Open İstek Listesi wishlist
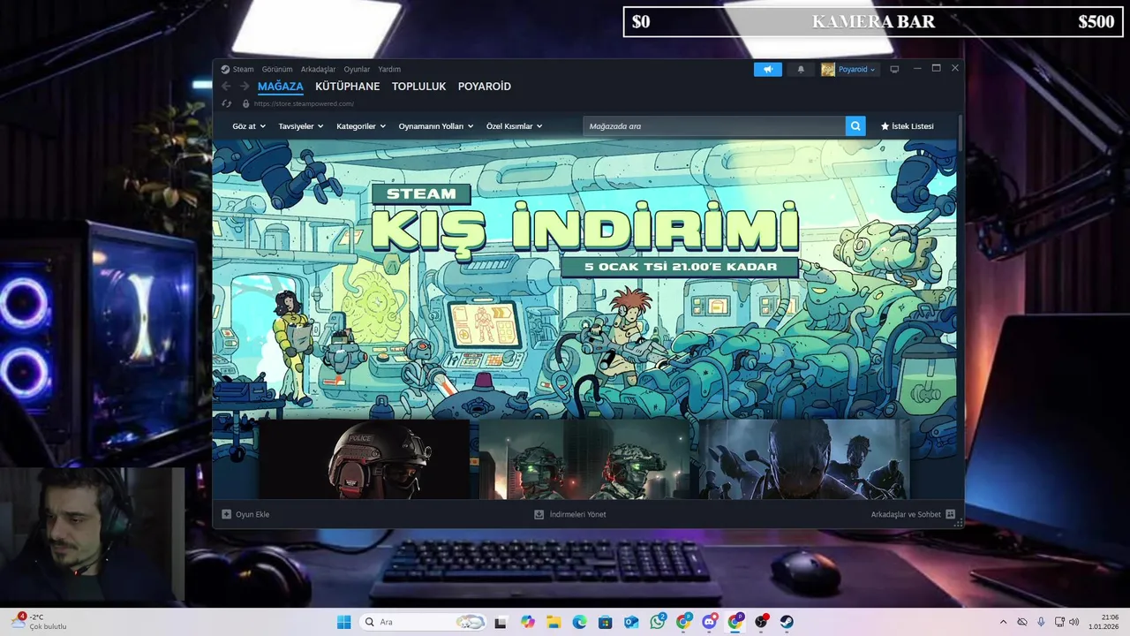This screenshot has height=636, width=1130. 907,126
